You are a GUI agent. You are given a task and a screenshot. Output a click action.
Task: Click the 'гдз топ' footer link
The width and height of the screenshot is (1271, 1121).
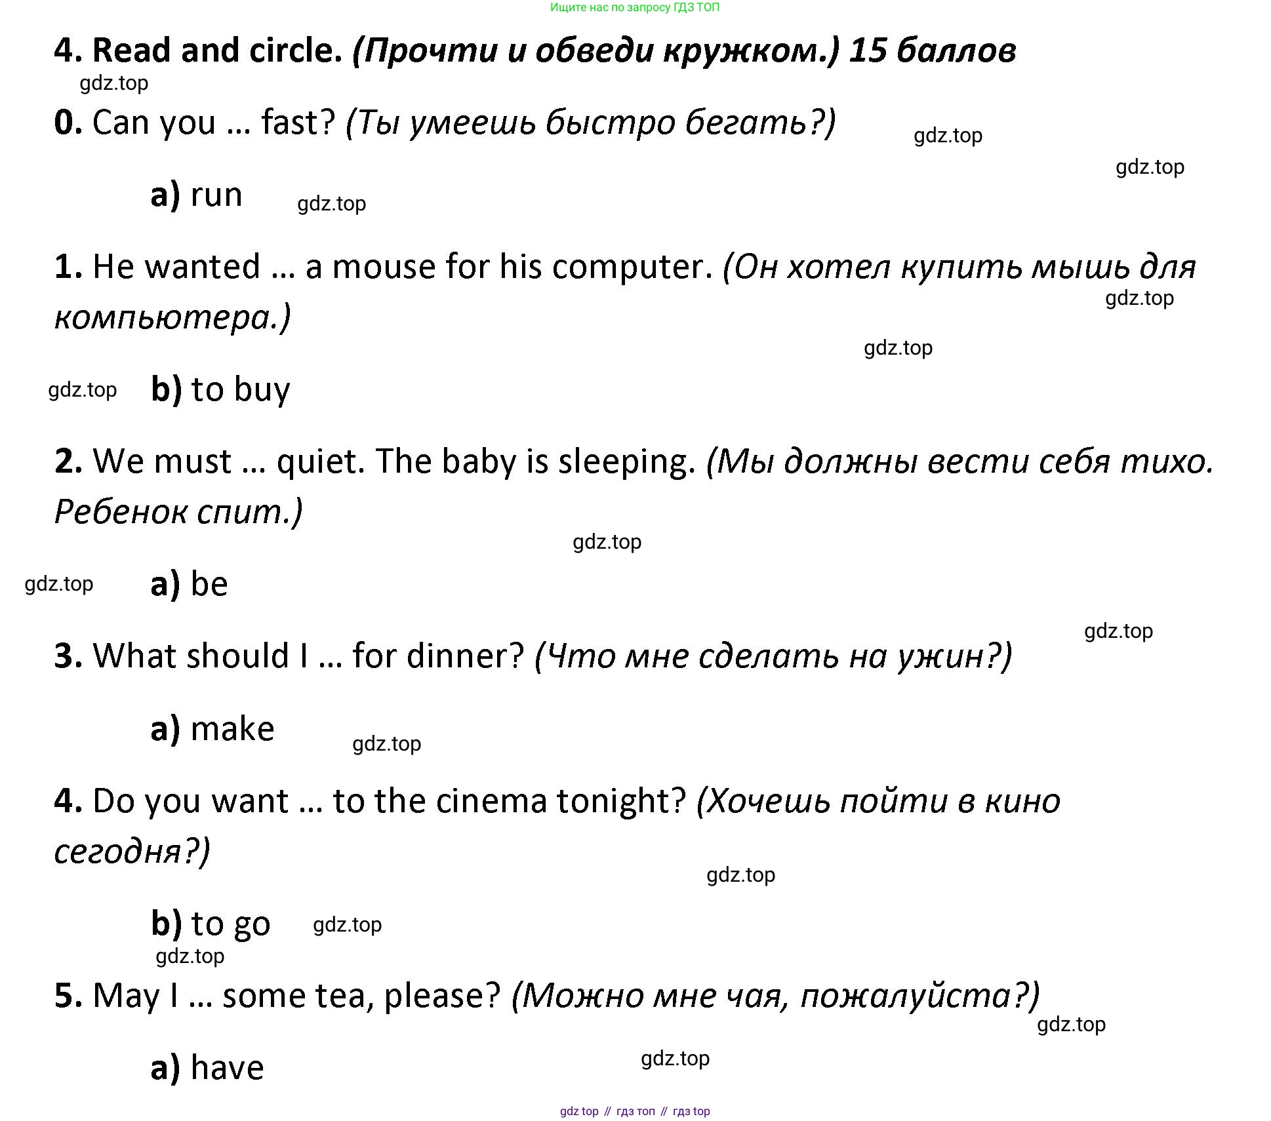click(635, 1111)
